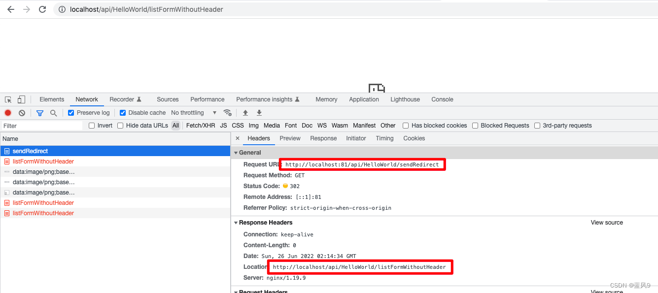Go forward with the browser forward arrow
The height and width of the screenshot is (293, 658).
coord(27,9)
